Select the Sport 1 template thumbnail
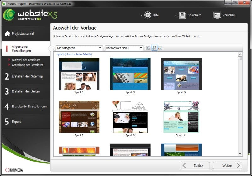Viewport: 252px width, 176px height. [x=79, y=74]
